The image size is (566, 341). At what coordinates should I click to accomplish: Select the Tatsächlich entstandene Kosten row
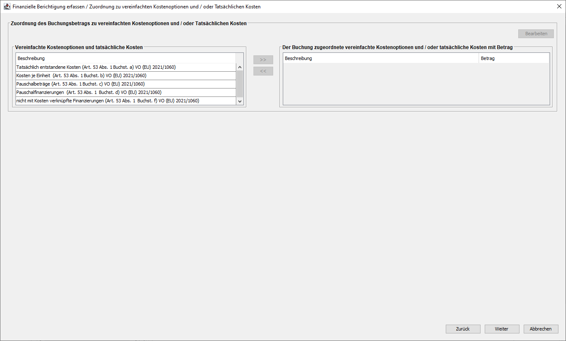[x=126, y=67]
